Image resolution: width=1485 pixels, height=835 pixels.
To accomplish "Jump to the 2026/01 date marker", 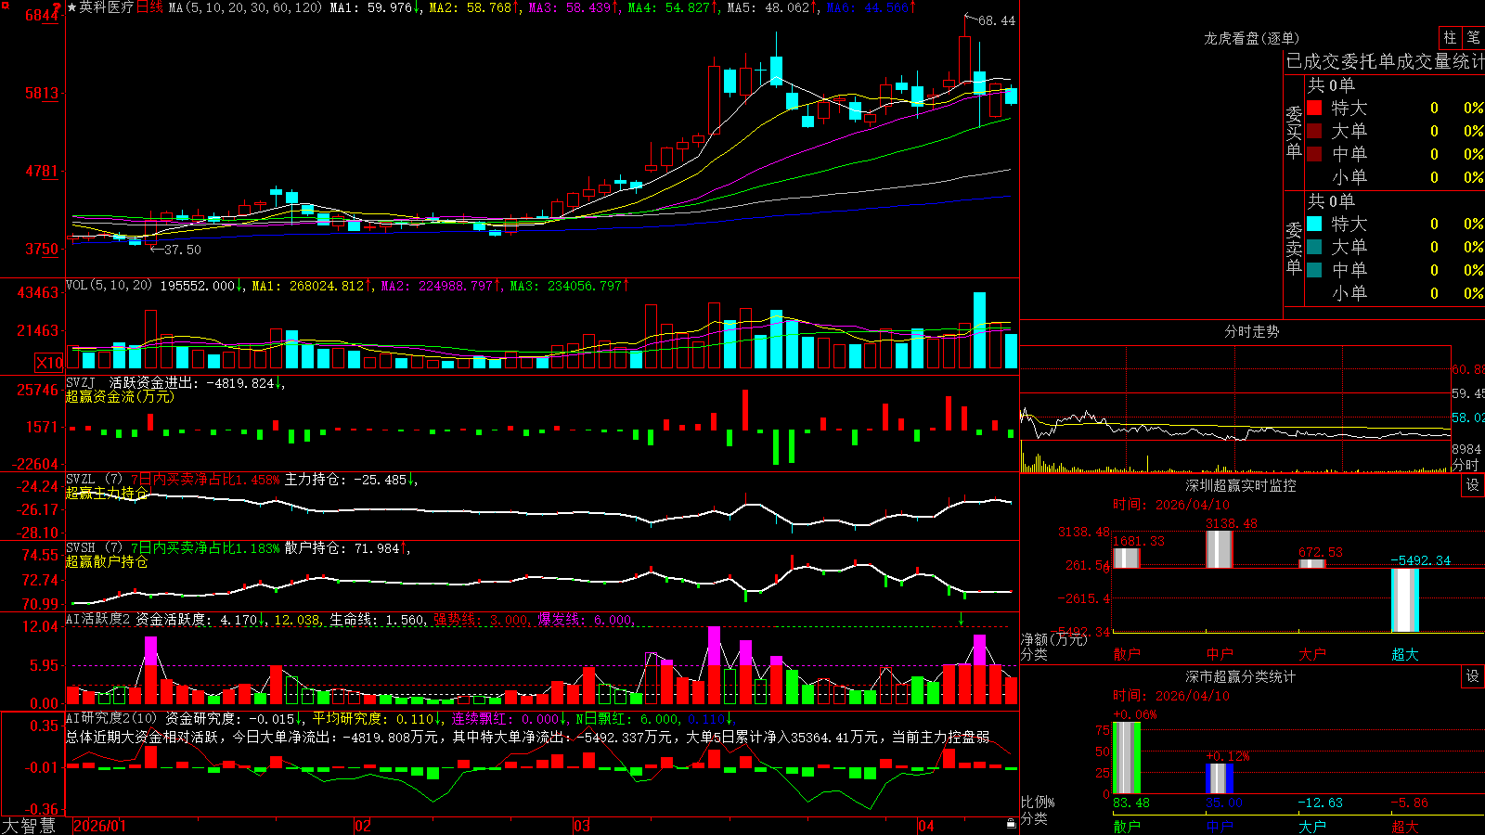I will pyautogui.click(x=99, y=826).
